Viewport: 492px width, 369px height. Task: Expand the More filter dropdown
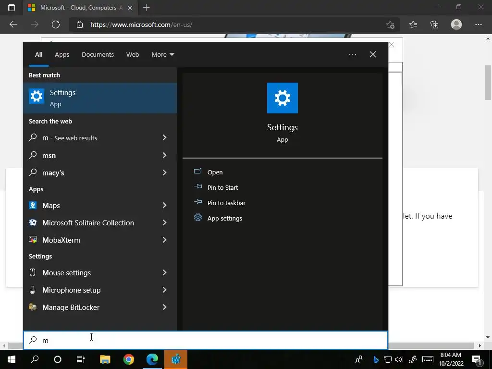click(162, 54)
